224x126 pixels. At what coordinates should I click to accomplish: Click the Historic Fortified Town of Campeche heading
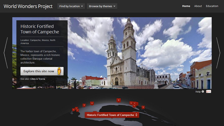coord(40,29)
